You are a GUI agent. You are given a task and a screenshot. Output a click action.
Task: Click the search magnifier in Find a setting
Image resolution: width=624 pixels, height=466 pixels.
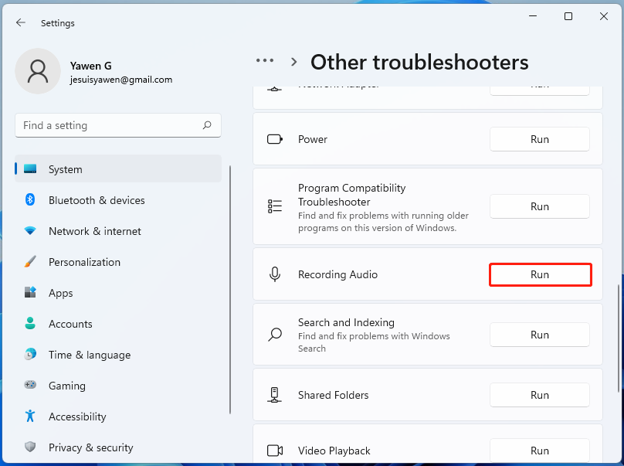(207, 125)
